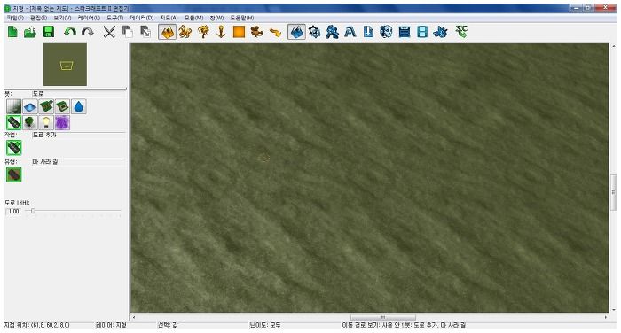The image size is (621, 333).
Task: Select the regions layer orange square icon
Action: [239, 32]
